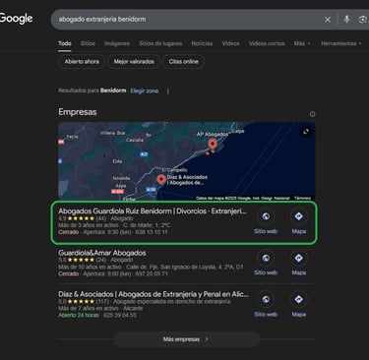The image size is (369, 360).
Task: Expand the Más dropdown menu
Action: (x=302, y=43)
